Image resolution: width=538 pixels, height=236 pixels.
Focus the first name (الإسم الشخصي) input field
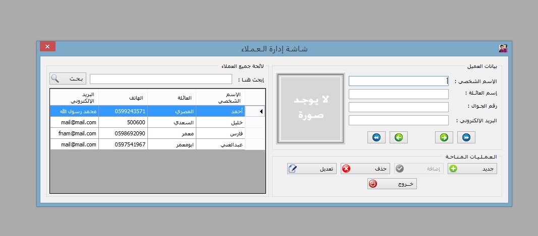(398, 81)
